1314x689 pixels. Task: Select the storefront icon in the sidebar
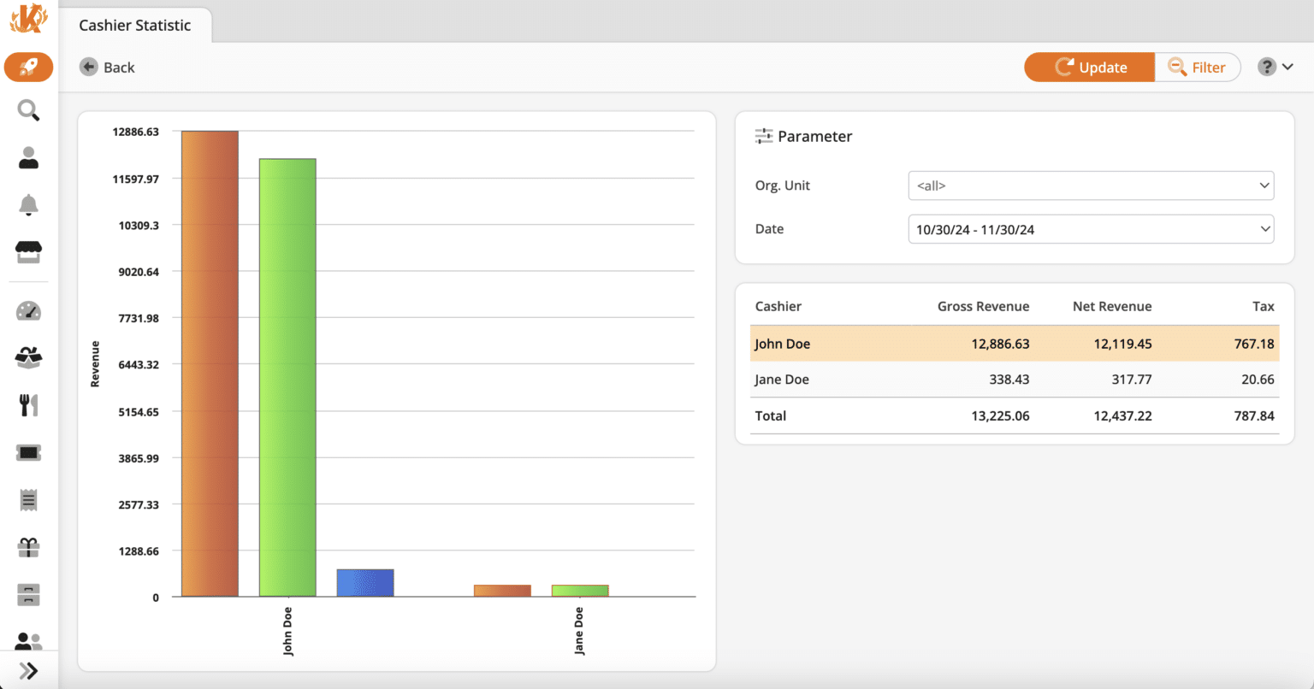point(28,250)
